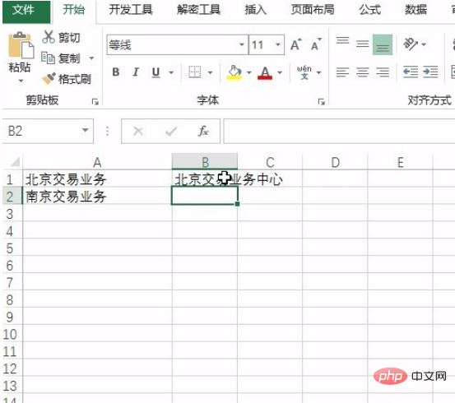Click the wén phonetic guide icon
Screen dimensions: 455x403
(x=304, y=72)
